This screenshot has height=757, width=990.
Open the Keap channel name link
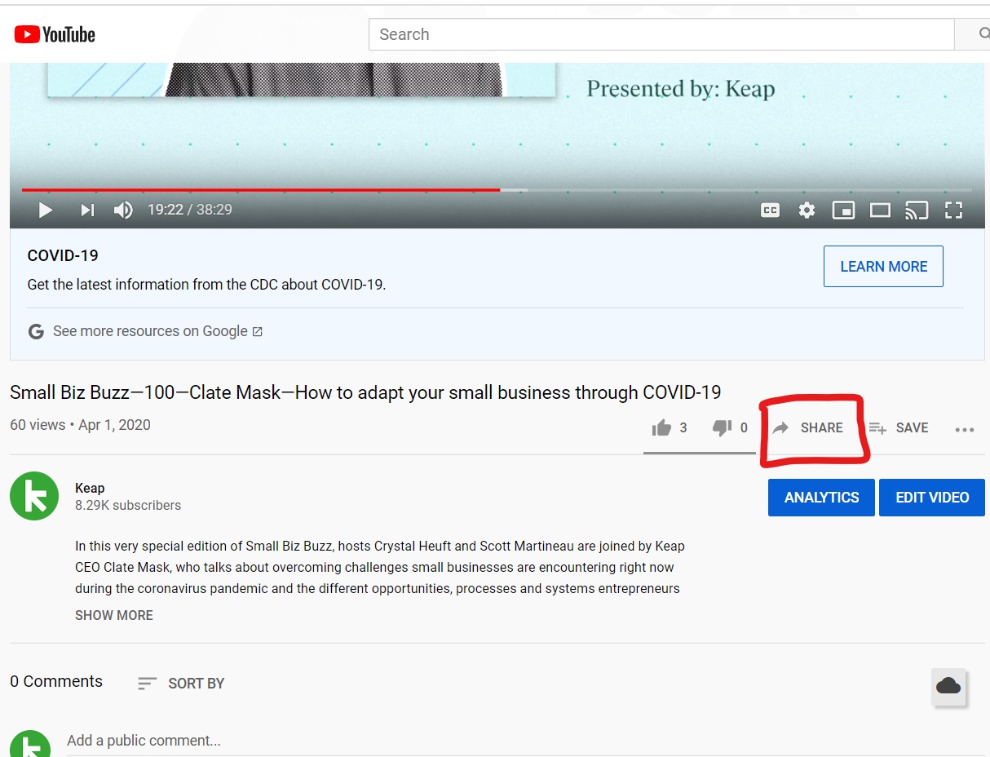pos(90,488)
